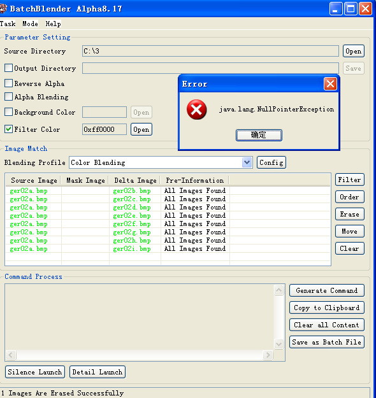The width and height of the screenshot is (376, 398).
Task: Open the Mode menu
Action: tap(30, 24)
